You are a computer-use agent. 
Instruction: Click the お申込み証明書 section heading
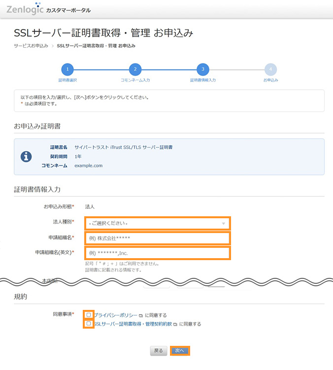click(37, 126)
